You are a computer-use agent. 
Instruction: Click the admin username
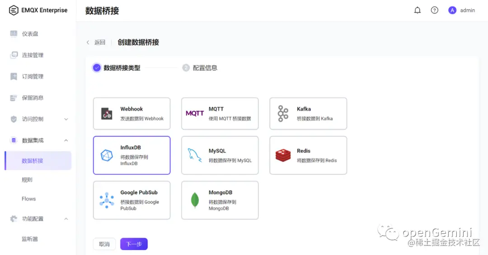tap(468, 10)
